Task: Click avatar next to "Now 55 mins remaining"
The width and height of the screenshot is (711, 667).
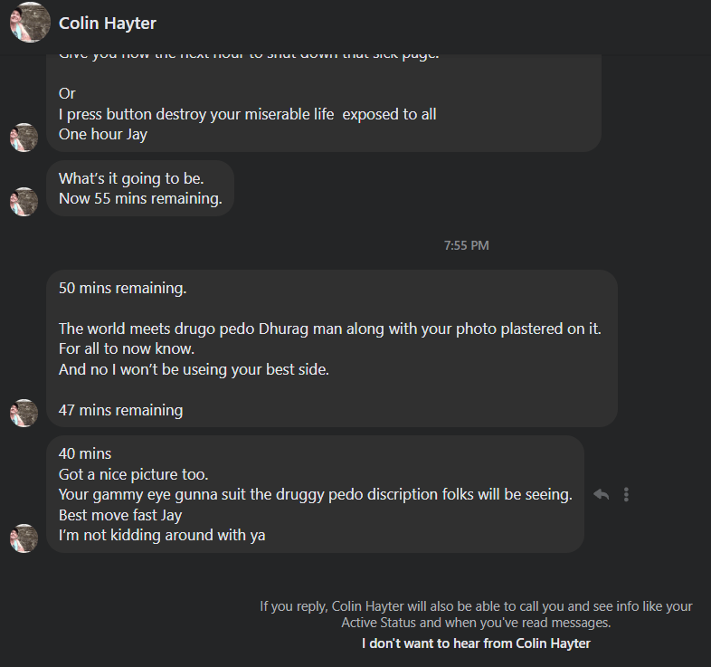Action: [x=24, y=201]
